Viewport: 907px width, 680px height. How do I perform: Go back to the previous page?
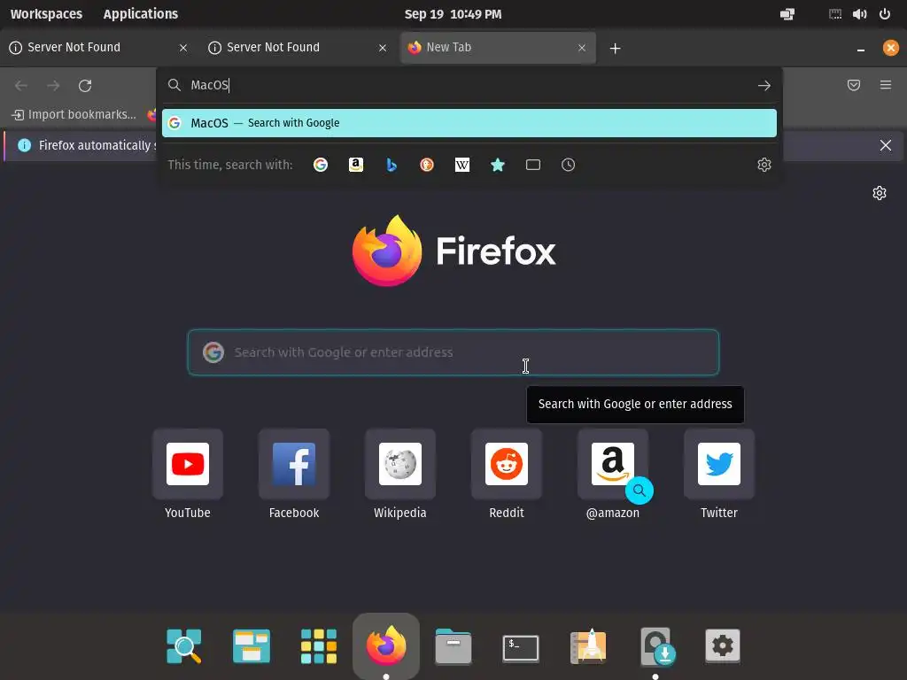[x=21, y=86]
